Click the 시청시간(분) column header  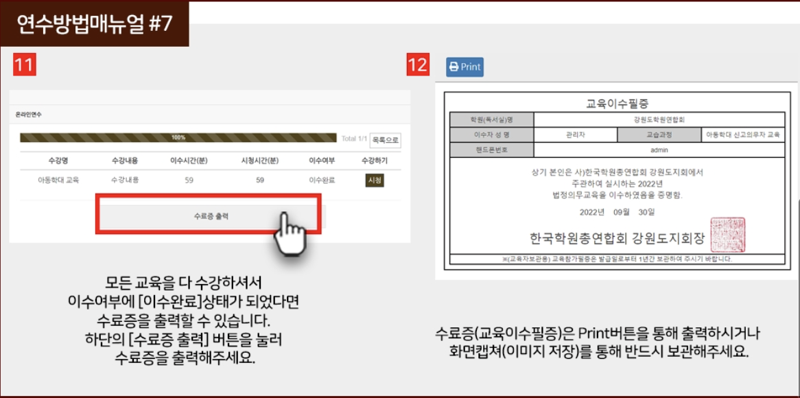pos(260,161)
